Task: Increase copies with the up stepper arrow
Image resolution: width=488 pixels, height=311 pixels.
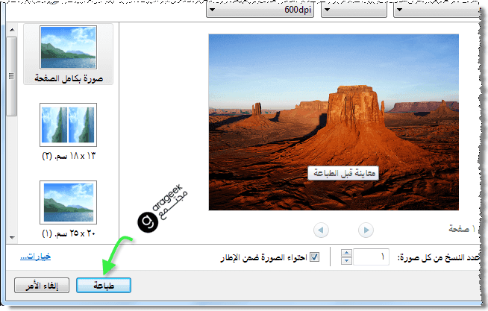Action: [346, 254]
